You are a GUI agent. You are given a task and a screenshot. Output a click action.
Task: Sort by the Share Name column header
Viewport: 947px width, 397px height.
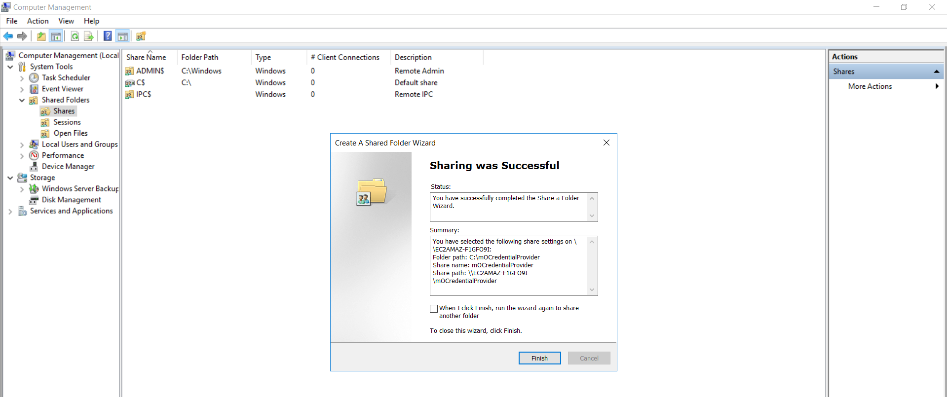(150, 57)
